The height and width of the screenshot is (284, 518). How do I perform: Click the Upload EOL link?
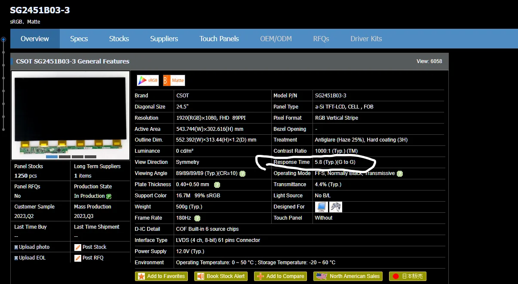pyautogui.click(x=32, y=258)
